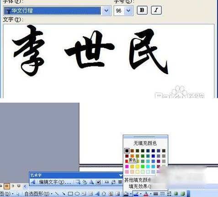The width and height of the screenshot is (218, 197).
Task: Choose the WordArt Shape icon
Action: coord(91,182)
